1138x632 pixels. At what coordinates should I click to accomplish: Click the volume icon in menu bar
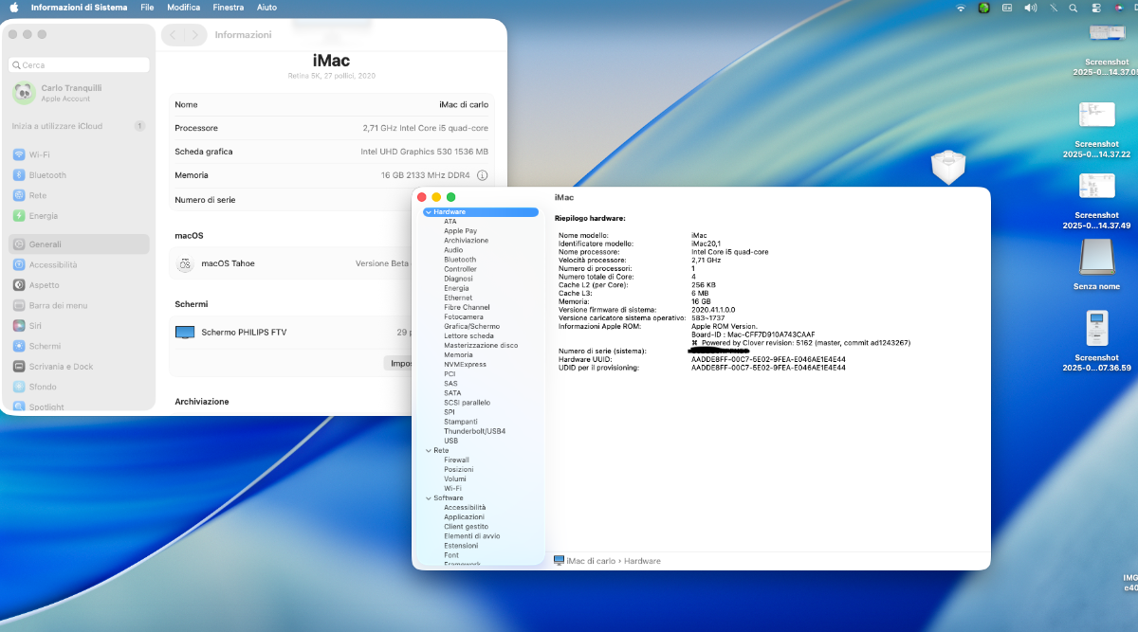(x=1030, y=8)
